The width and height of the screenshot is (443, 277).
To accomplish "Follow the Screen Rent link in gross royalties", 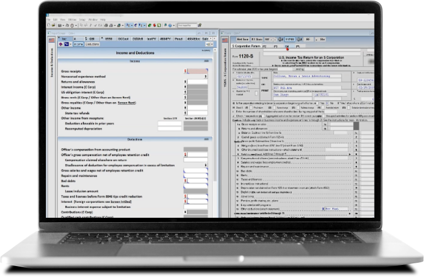I will point(127,103).
